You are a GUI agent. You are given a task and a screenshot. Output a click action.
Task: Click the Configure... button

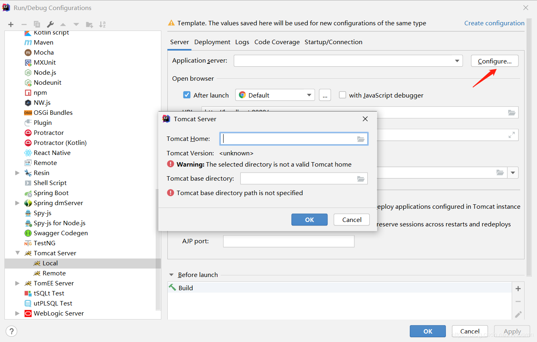(494, 61)
